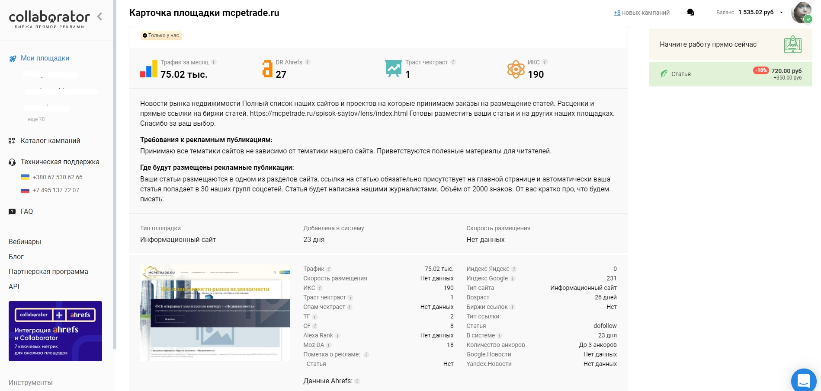Click the orange atom ИКС icon
This screenshot has width=821, height=391.
coord(516,69)
